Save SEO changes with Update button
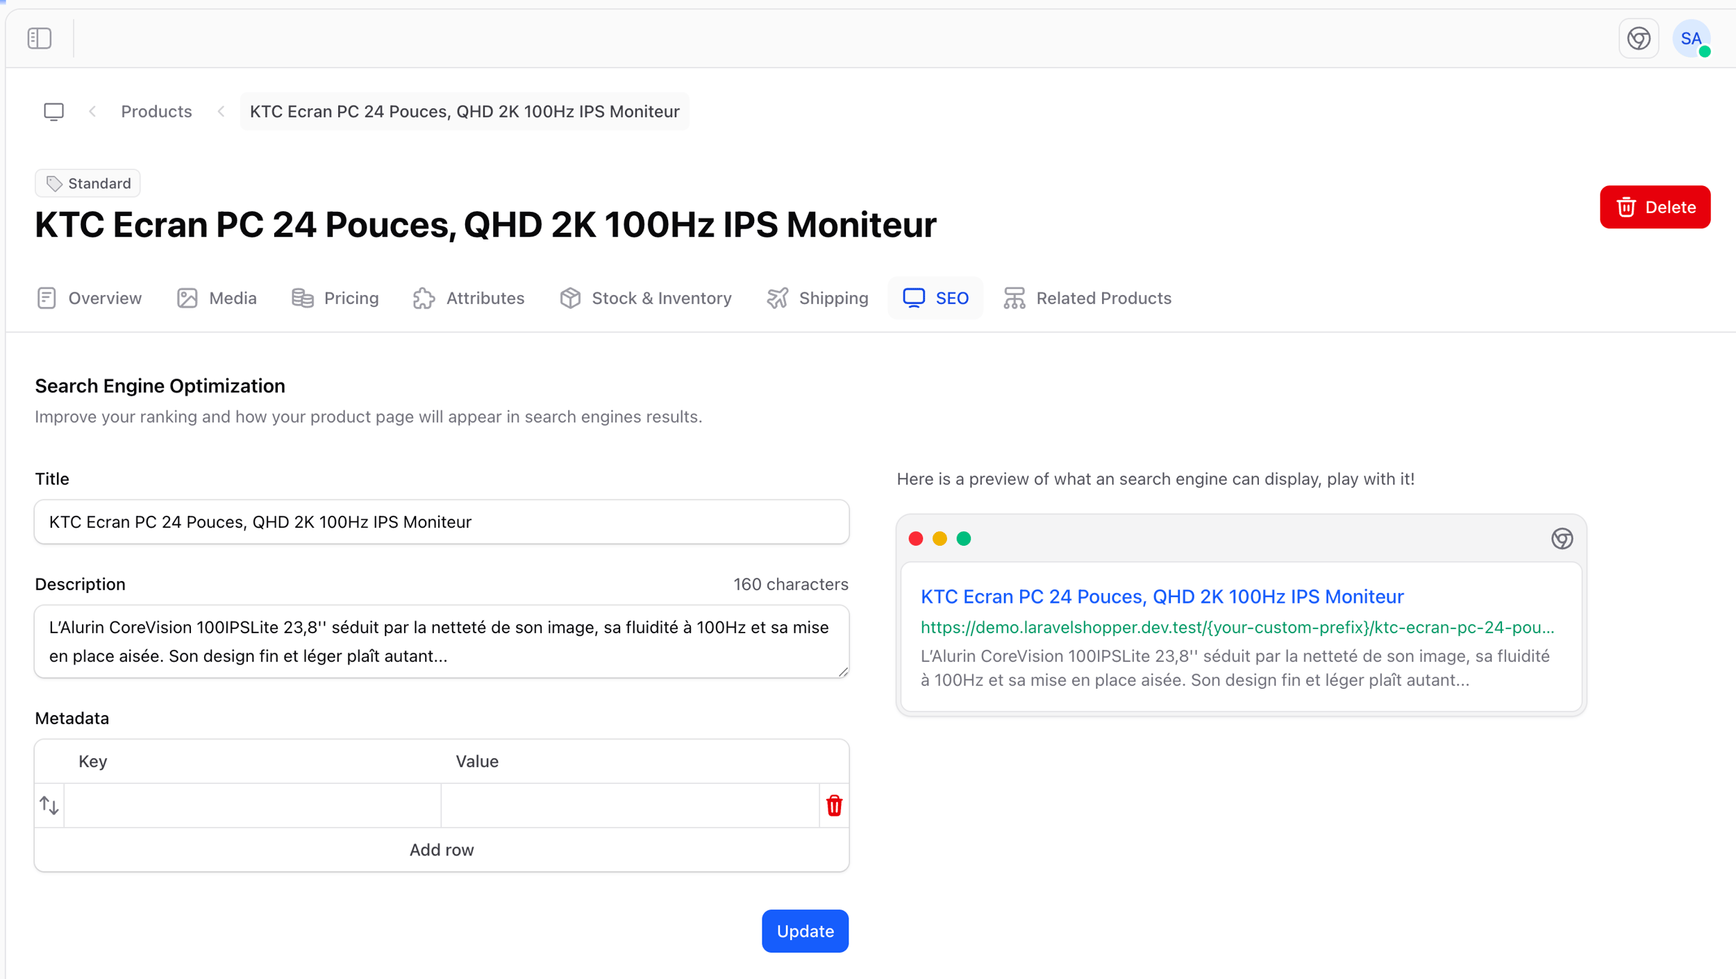 tap(805, 931)
